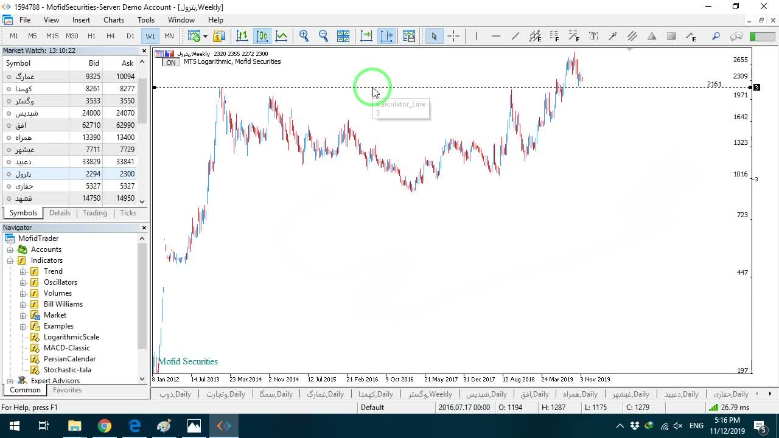Expand the Trend indicators folder
The width and height of the screenshot is (779, 438).
[x=23, y=271]
